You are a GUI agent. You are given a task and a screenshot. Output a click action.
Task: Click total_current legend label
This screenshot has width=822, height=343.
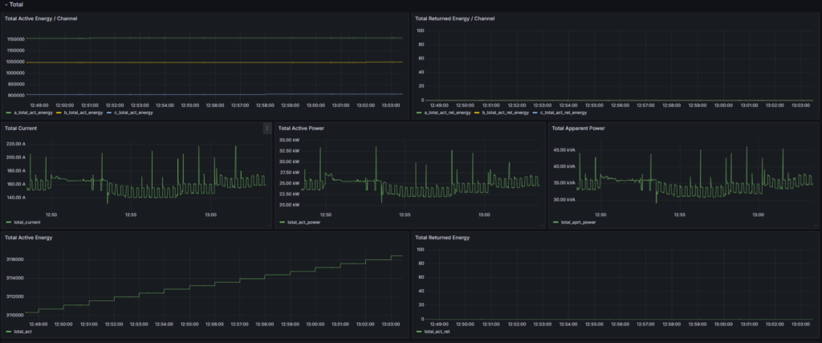(27, 222)
